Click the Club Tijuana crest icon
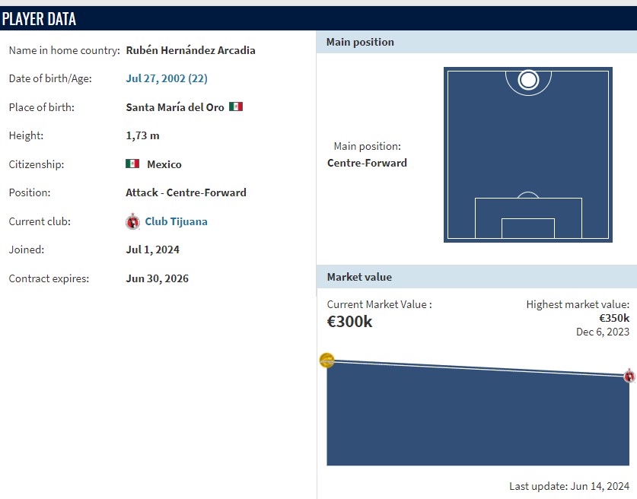Image resolution: width=637 pixels, height=499 pixels. coord(132,221)
